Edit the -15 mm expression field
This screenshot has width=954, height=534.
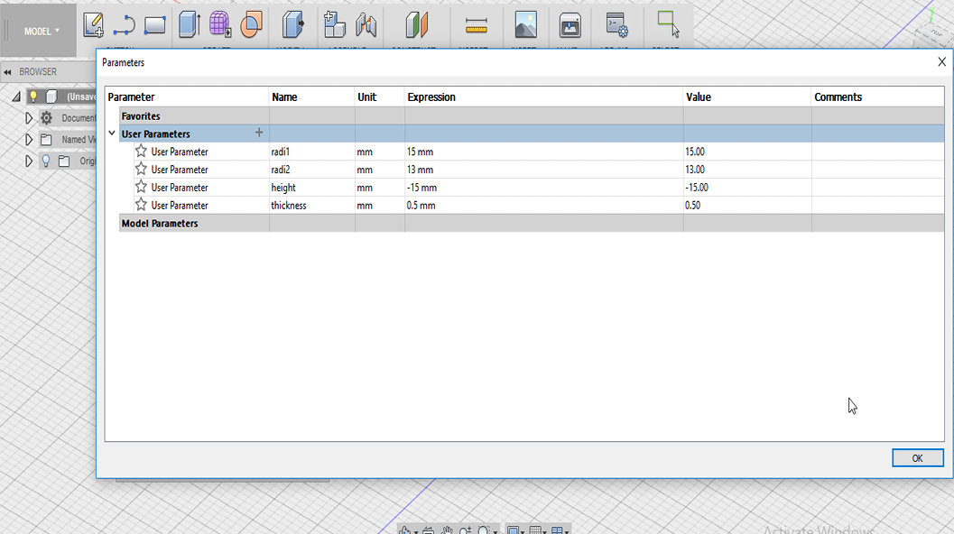[x=543, y=188]
